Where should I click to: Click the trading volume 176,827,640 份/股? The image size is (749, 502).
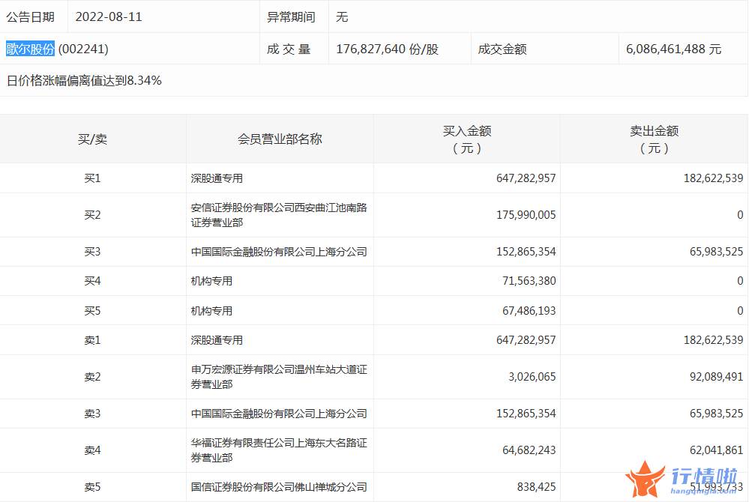pyautogui.click(x=388, y=49)
